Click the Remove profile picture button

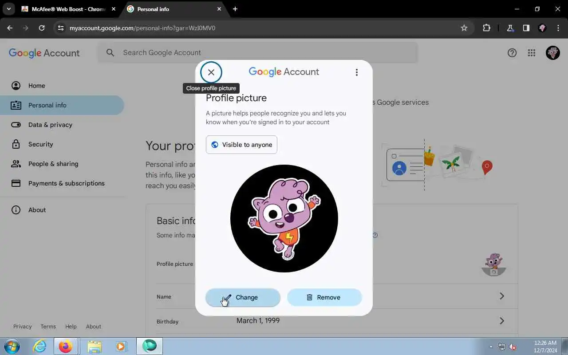pos(324,297)
